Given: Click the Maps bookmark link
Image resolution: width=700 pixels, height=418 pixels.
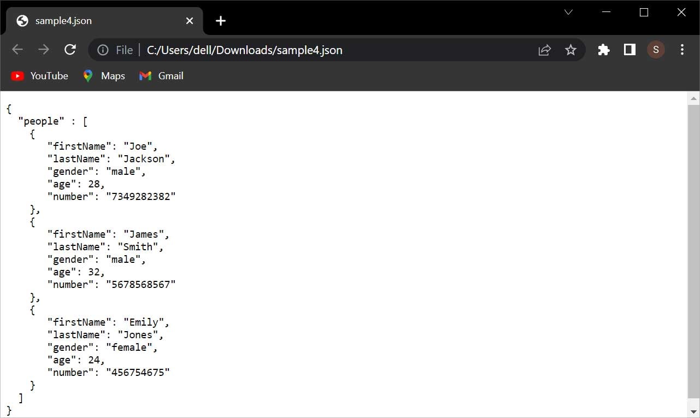Looking at the screenshot, I should [x=113, y=76].
